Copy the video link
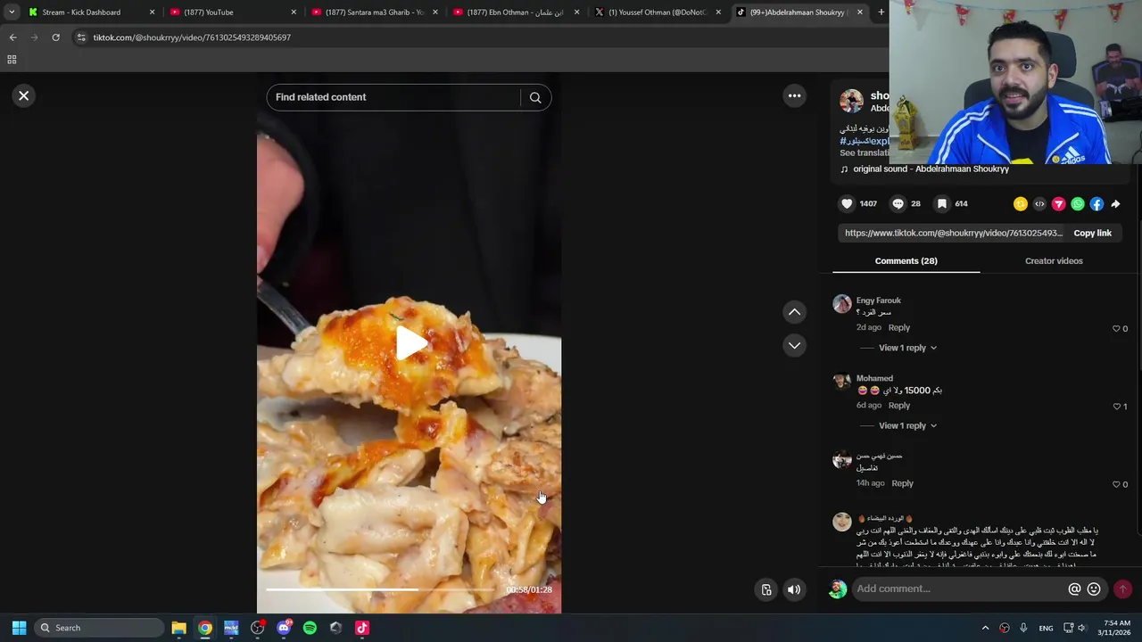This screenshot has height=642, width=1142. 1092,234
